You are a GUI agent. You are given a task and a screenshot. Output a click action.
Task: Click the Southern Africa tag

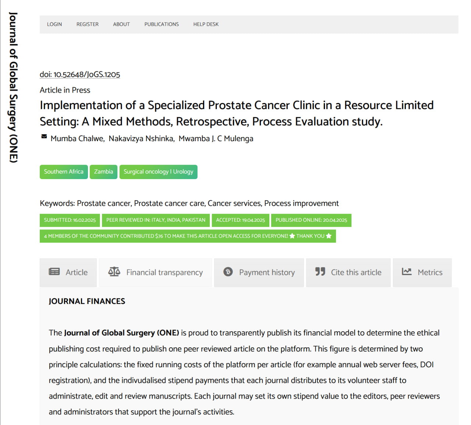(64, 172)
